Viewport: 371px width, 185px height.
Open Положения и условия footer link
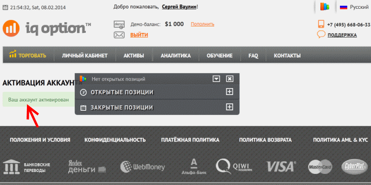point(40,140)
